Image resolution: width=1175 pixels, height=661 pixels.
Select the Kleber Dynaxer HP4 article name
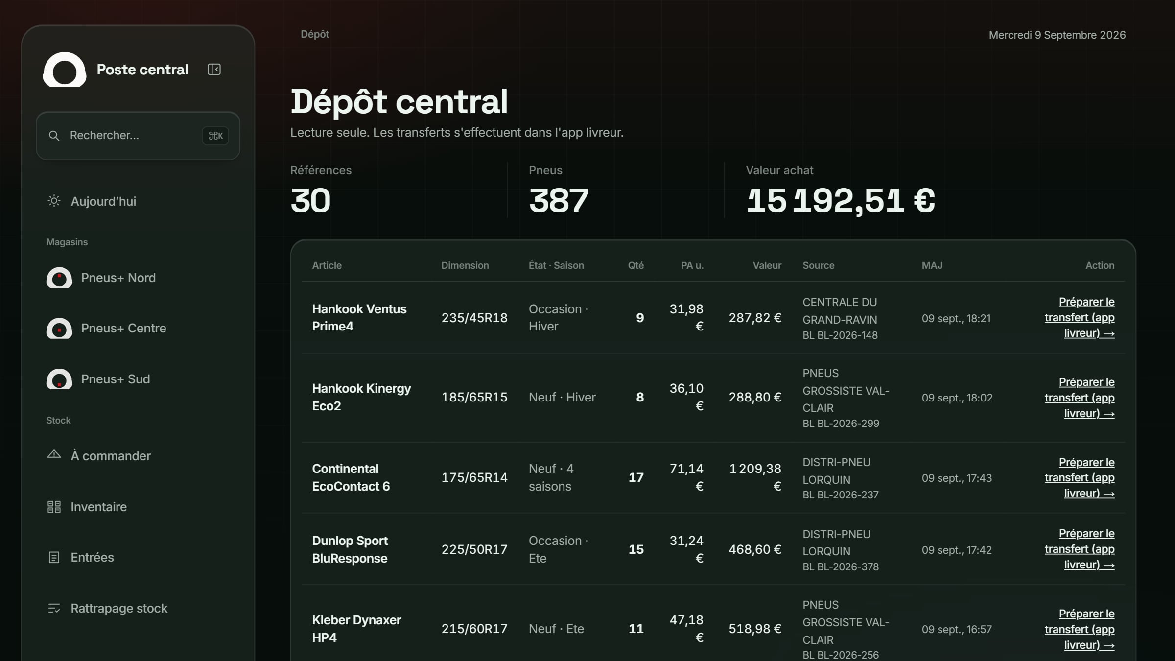pos(356,629)
